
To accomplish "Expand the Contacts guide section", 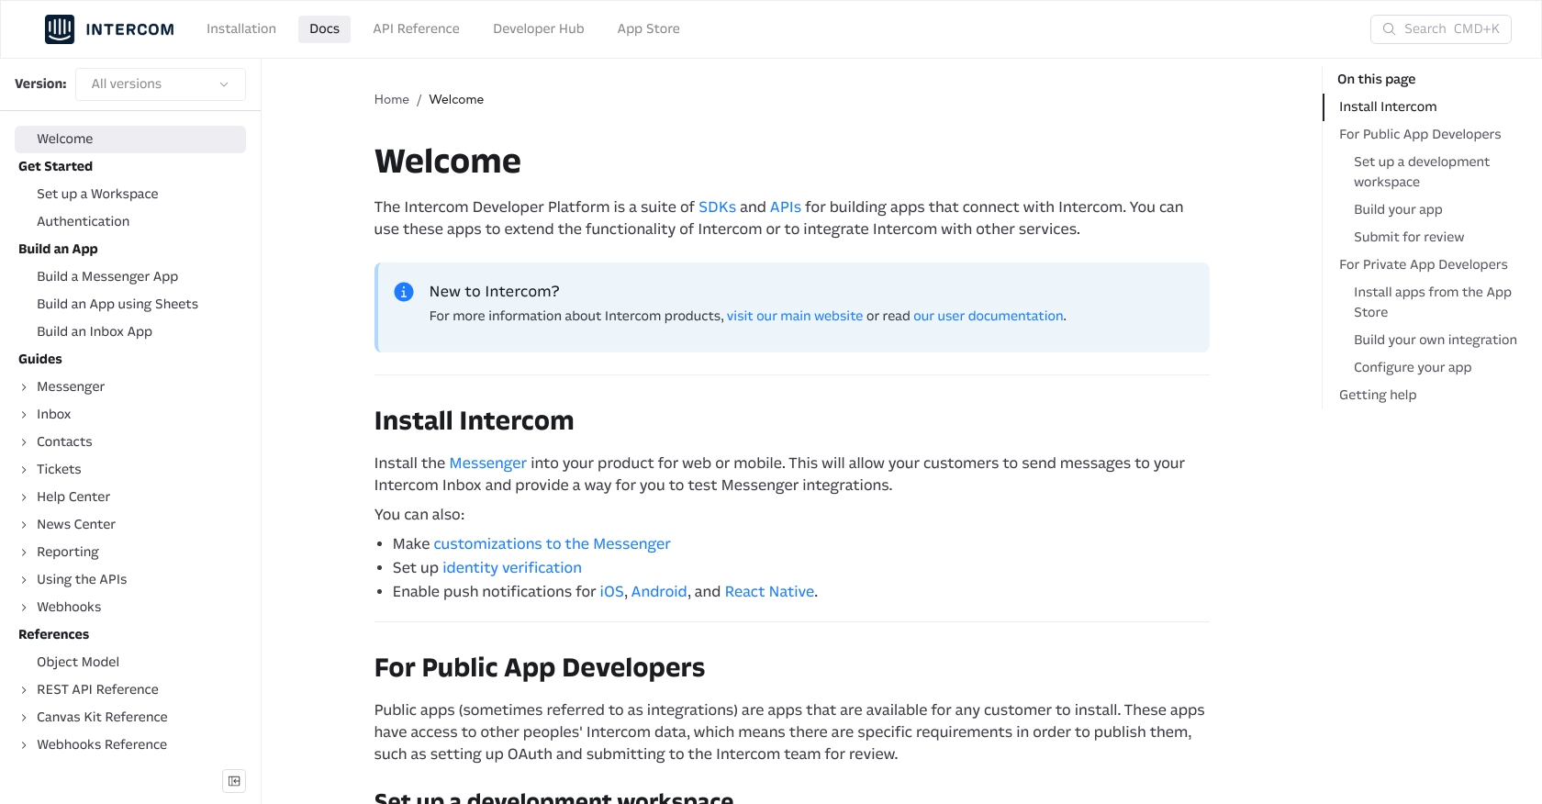I will [x=24, y=442].
